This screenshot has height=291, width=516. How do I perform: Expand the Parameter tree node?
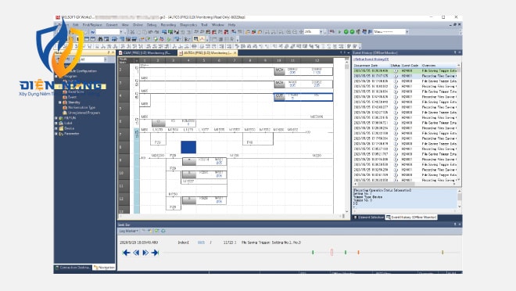pyautogui.click(x=56, y=134)
